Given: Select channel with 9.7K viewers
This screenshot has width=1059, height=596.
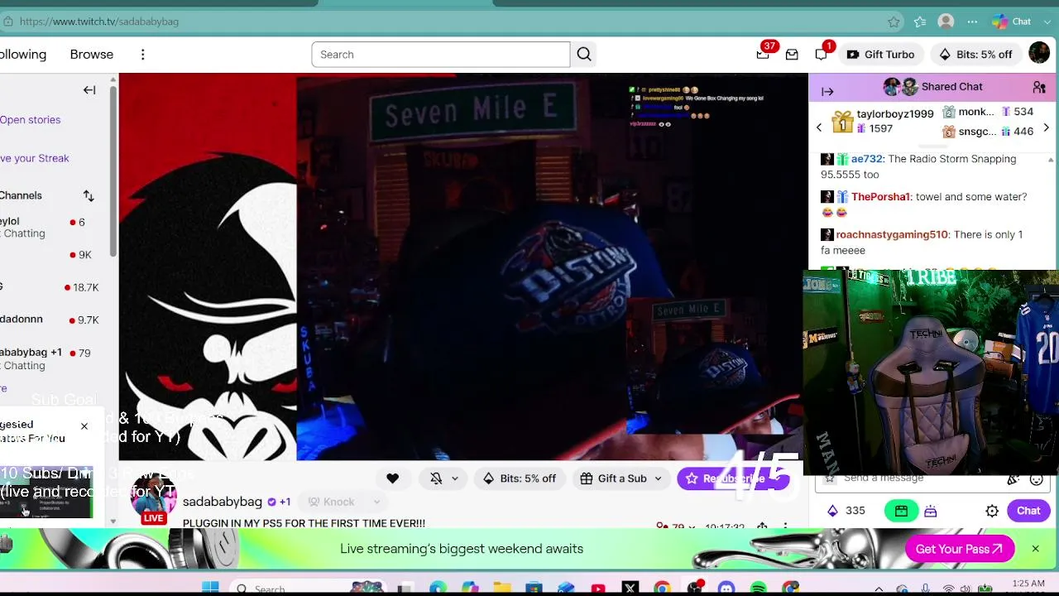Looking at the screenshot, I should click(50, 320).
